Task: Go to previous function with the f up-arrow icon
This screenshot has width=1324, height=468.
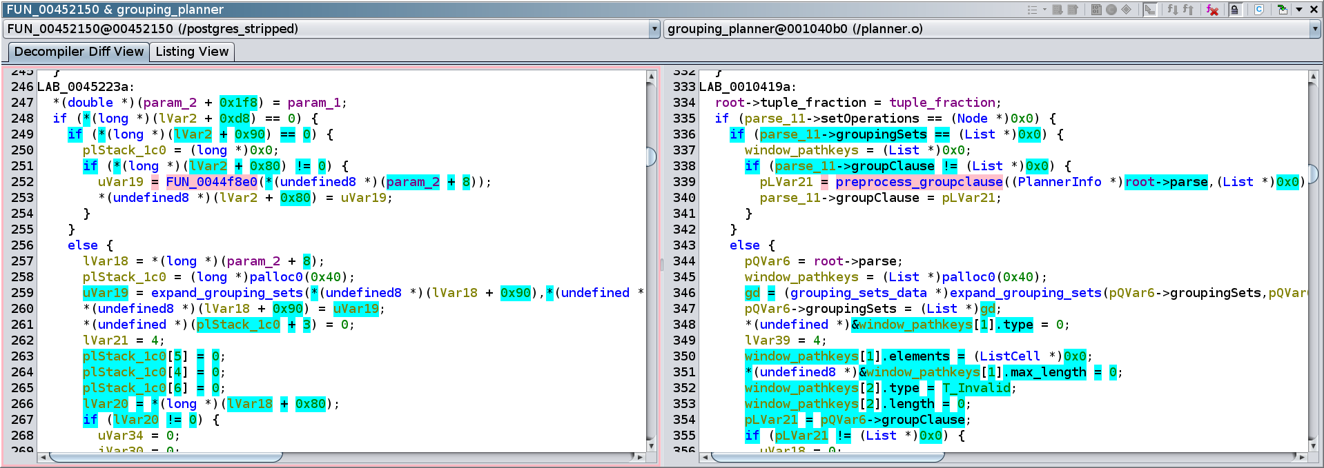Action: pyautogui.click(x=1188, y=10)
